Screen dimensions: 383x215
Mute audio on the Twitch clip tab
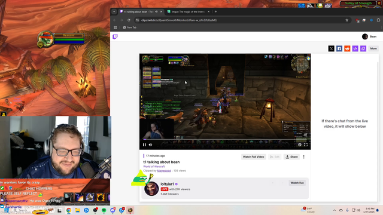[x=156, y=12]
